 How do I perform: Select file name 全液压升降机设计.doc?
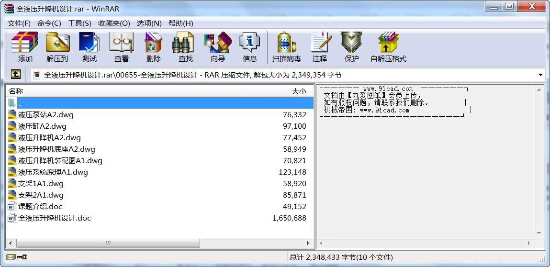55,218
